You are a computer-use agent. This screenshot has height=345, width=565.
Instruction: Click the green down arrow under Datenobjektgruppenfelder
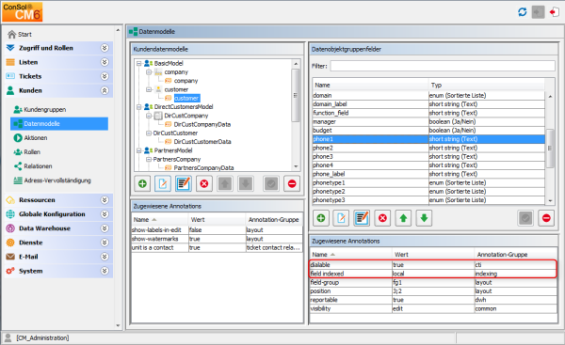click(x=424, y=218)
